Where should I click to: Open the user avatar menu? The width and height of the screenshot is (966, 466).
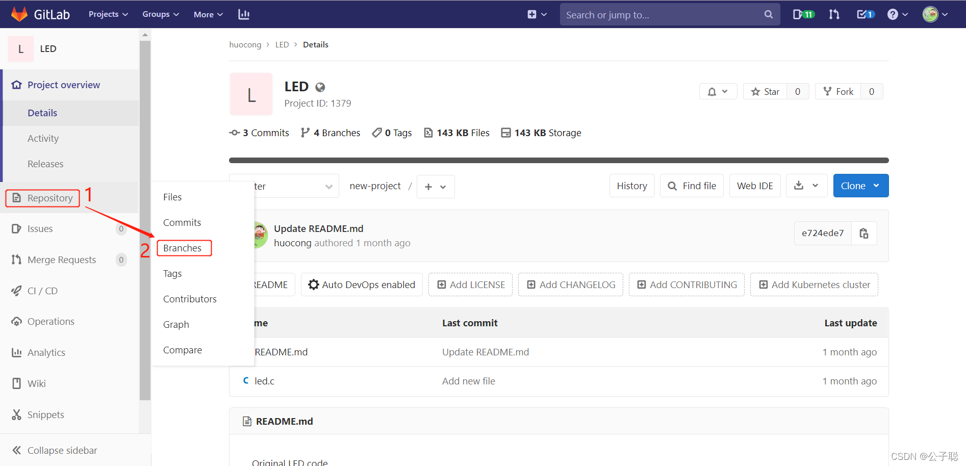pyautogui.click(x=935, y=14)
